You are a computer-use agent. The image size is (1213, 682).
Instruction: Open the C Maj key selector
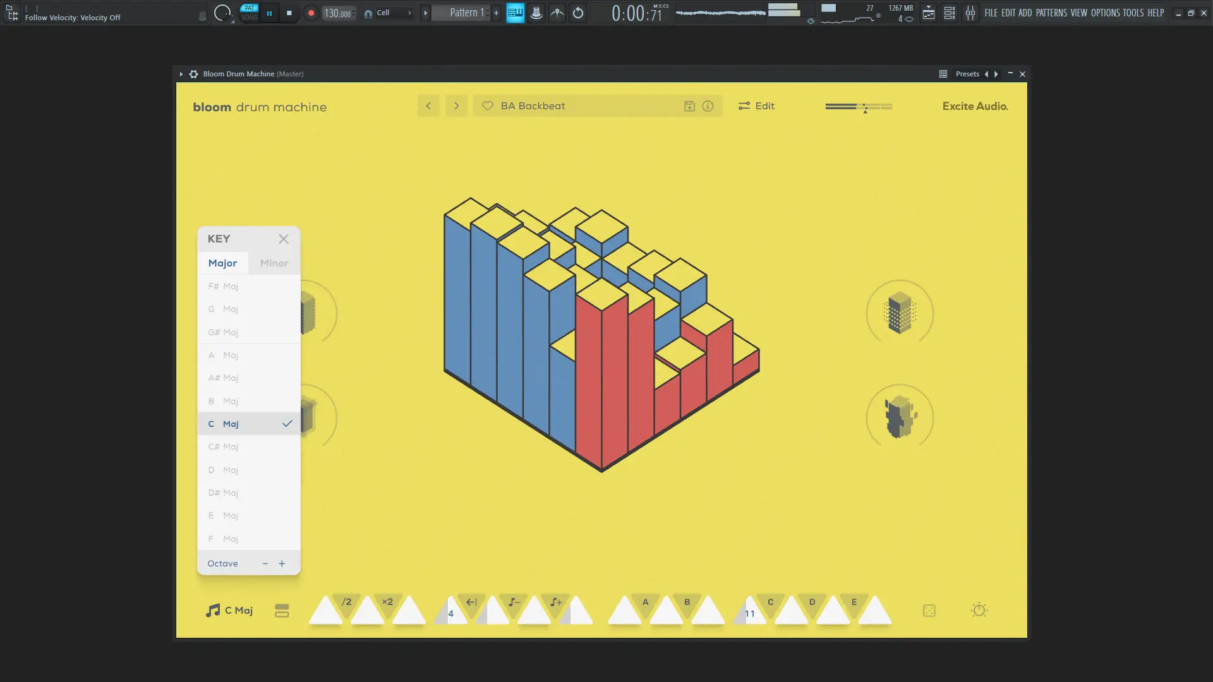[230, 611]
